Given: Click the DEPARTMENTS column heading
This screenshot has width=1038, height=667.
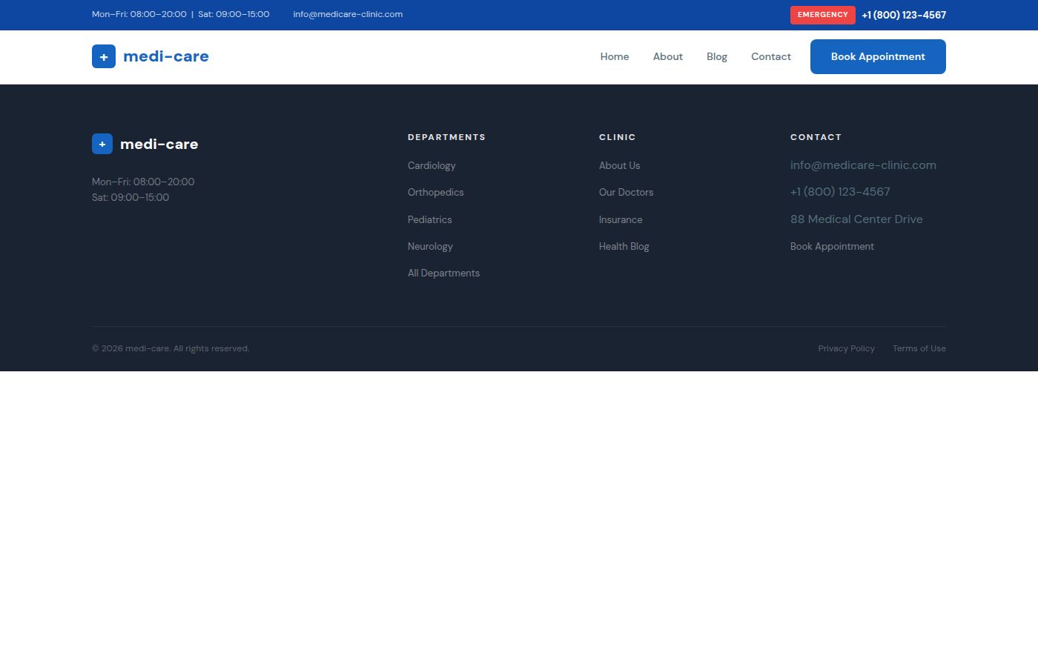Looking at the screenshot, I should 446,137.
